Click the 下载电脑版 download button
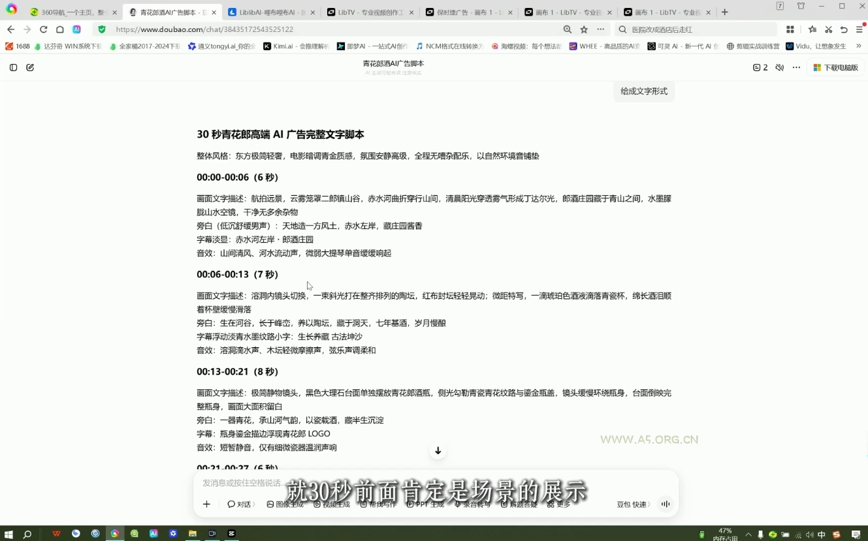The height and width of the screenshot is (541, 868). pos(835,67)
